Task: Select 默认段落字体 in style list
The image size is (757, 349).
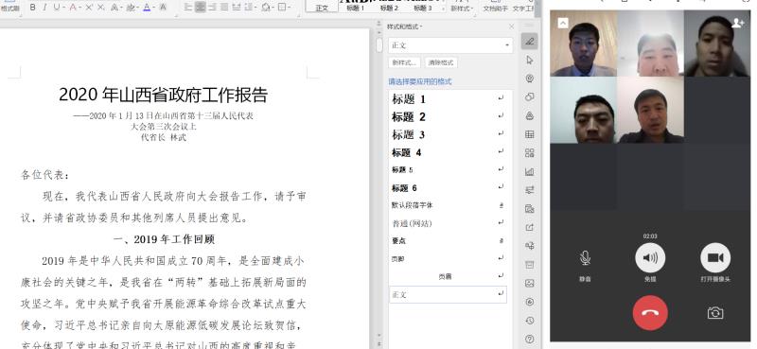Action: 448,205
